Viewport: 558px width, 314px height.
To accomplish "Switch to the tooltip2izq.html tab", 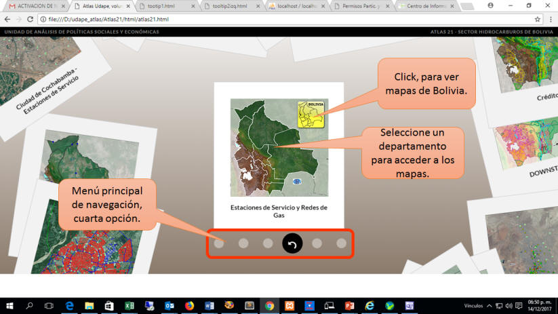I will tap(232, 6).
